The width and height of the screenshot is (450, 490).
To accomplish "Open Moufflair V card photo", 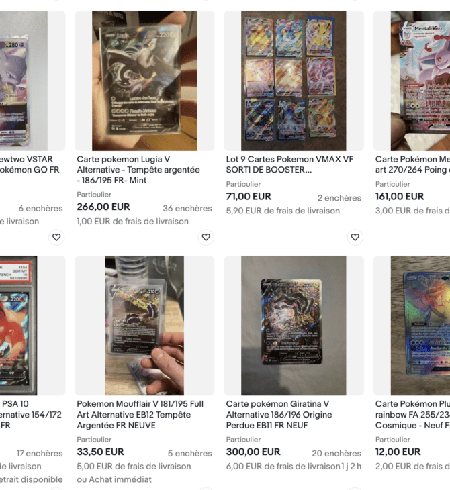I will point(144,326).
